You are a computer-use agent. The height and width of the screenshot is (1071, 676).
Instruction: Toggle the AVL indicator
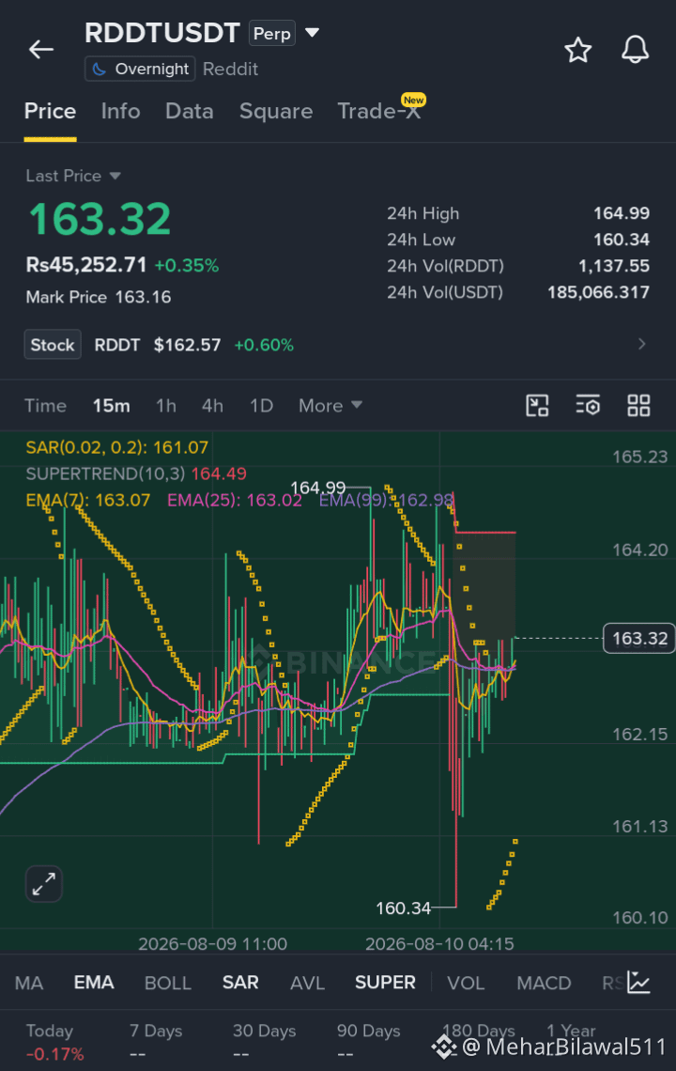307,983
